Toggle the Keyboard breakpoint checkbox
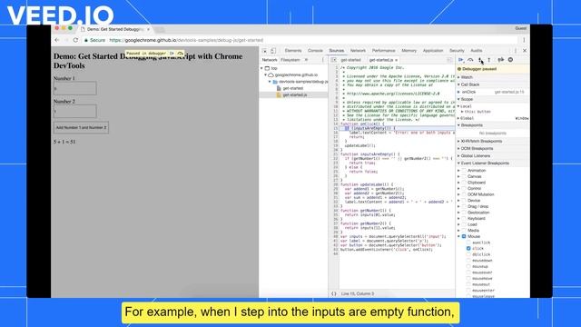This screenshot has height=327, width=581. (x=464, y=218)
